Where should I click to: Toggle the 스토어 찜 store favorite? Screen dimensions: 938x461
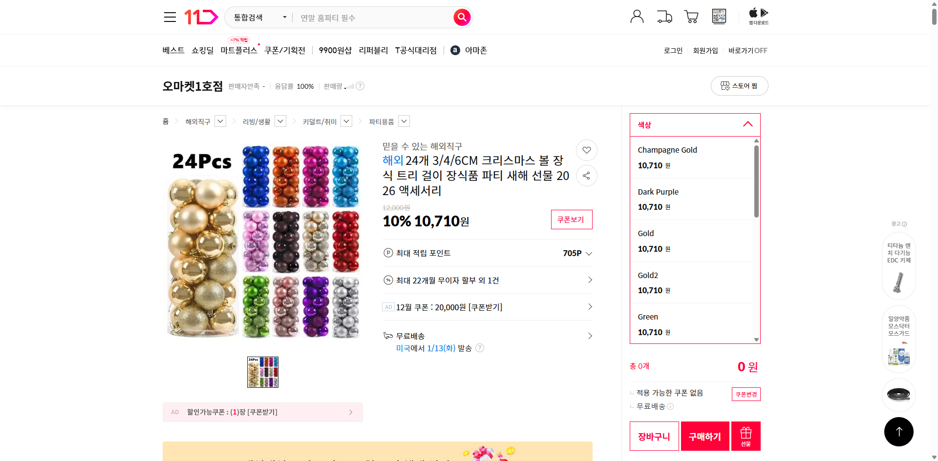(739, 85)
